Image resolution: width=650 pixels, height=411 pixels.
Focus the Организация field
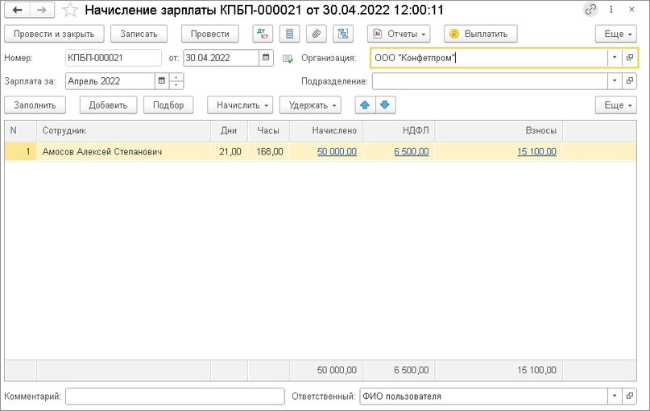[489, 58]
